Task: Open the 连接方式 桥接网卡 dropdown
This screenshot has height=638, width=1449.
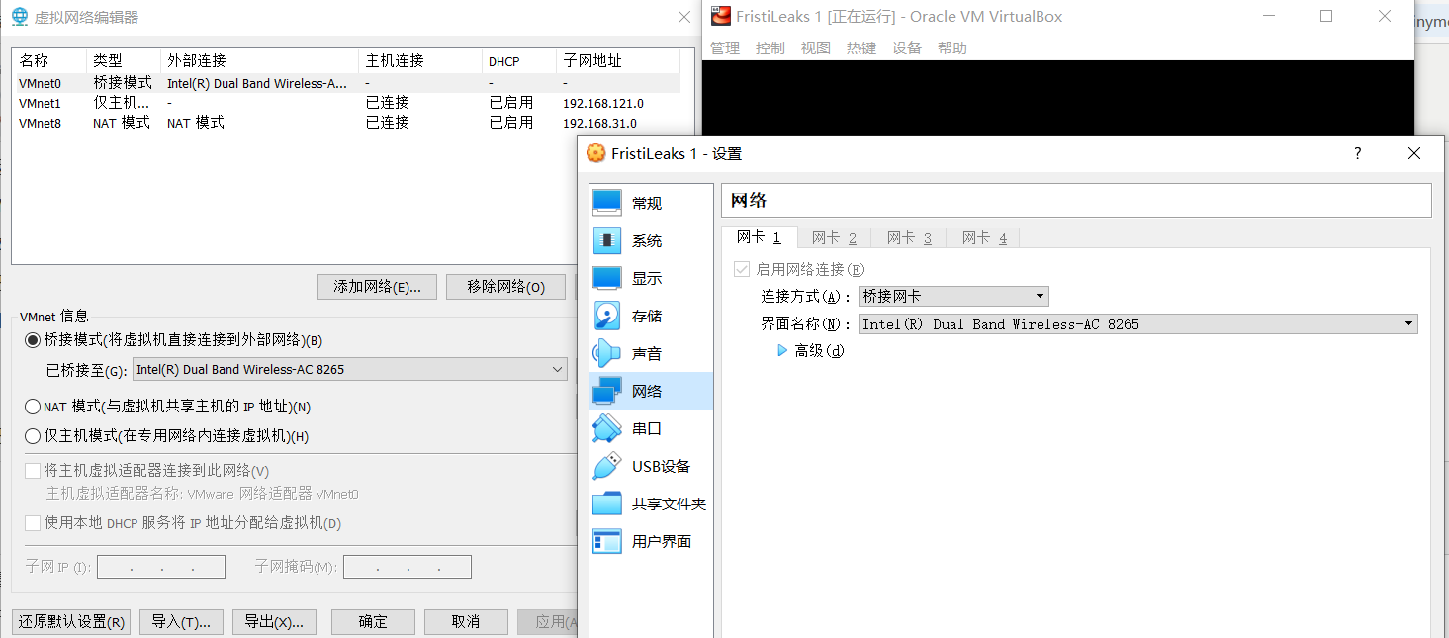Action: click(x=952, y=296)
